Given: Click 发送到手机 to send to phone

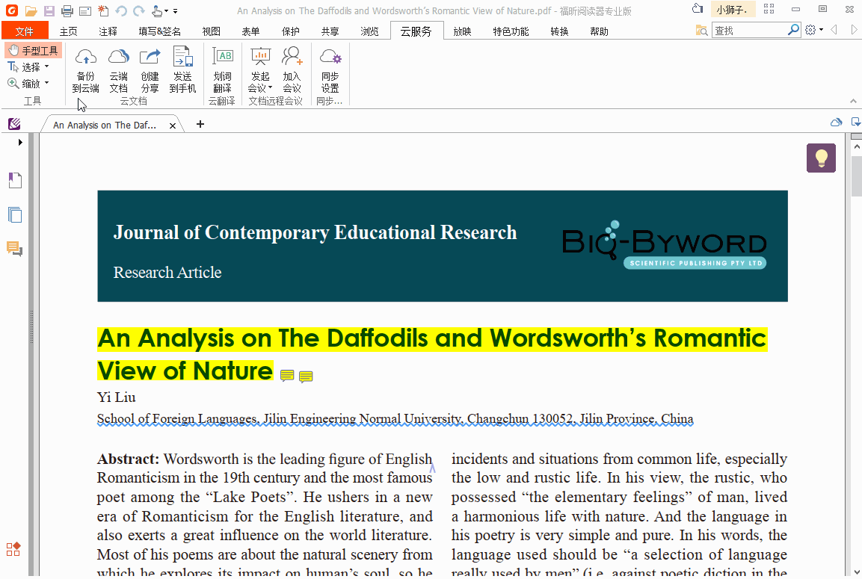Looking at the screenshot, I should [x=182, y=71].
